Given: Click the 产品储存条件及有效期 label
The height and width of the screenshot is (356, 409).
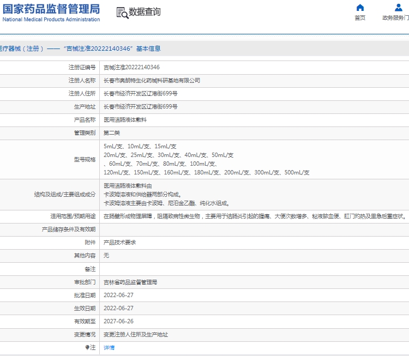Looking at the screenshot, I should (69, 230).
